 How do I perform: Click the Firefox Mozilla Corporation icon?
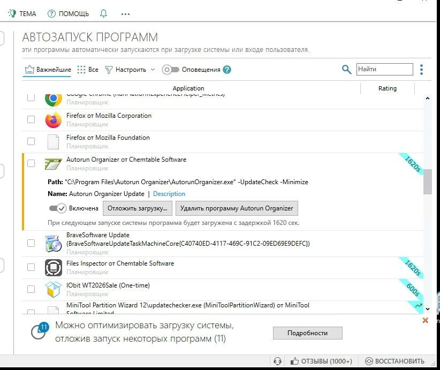tap(54, 120)
